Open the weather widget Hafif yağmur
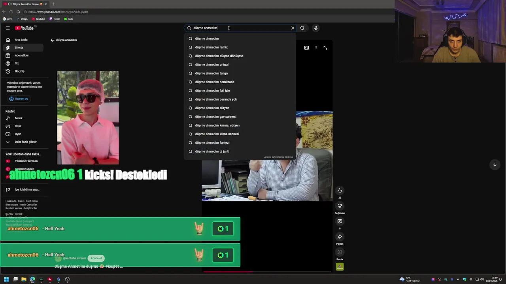Viewport: 506px width, 284px height. (410, 279)
